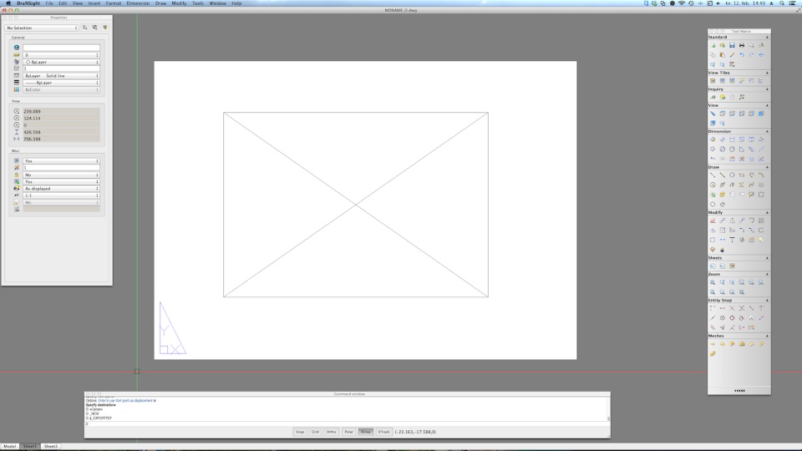Open the layer dropdown showing 0
802x451 pixels.
[61, 55]
